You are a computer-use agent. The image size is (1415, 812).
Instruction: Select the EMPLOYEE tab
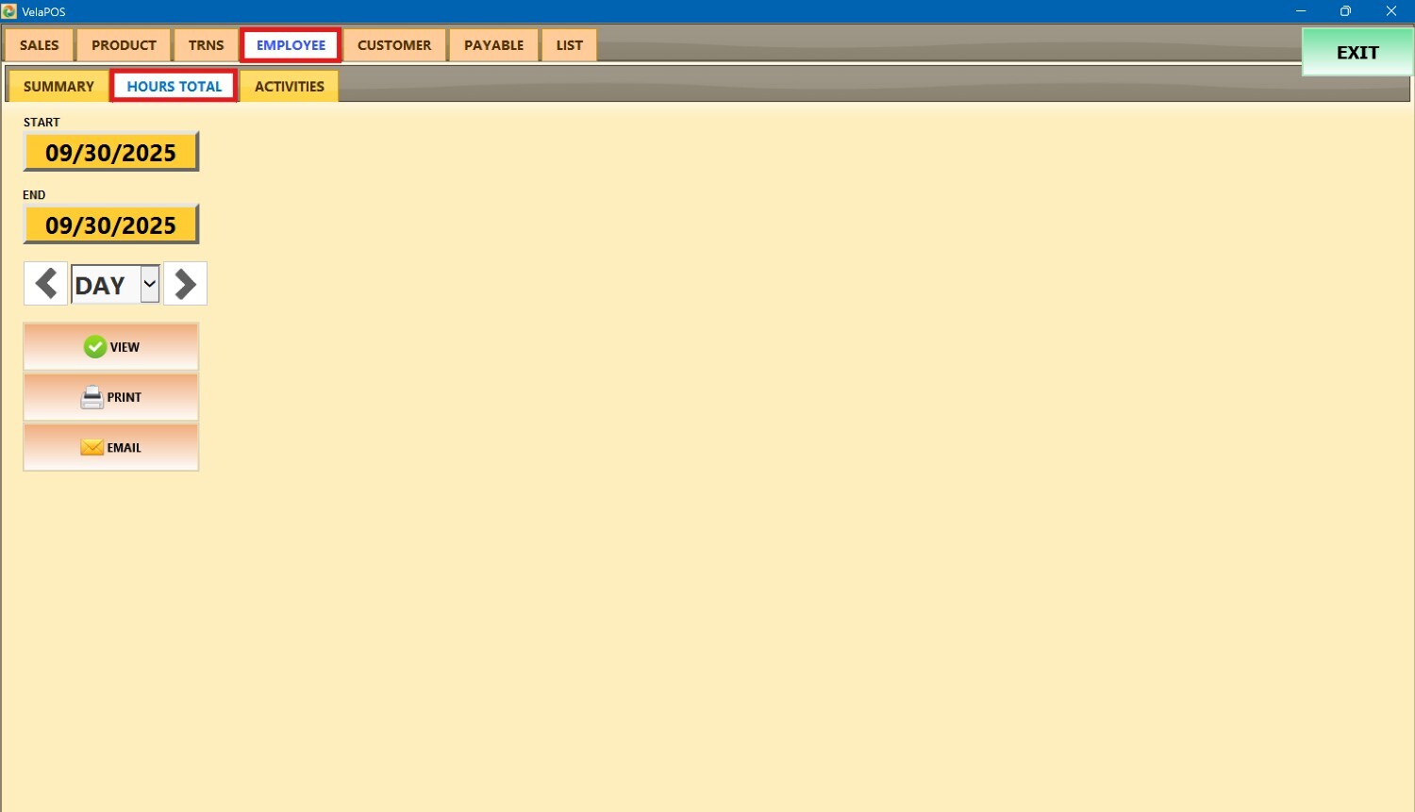291,45
